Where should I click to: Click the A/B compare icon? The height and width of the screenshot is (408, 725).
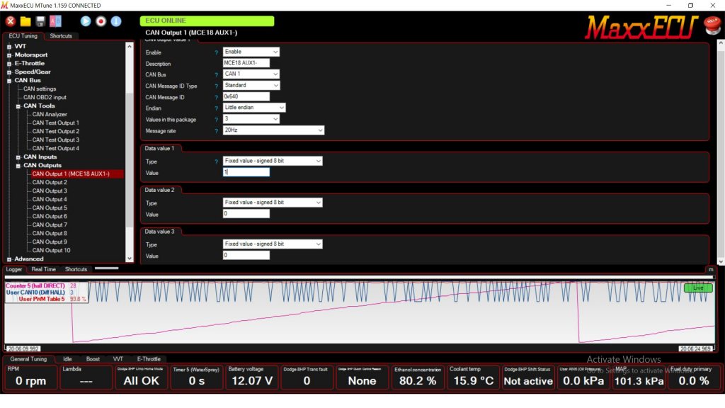click(55, 21)
